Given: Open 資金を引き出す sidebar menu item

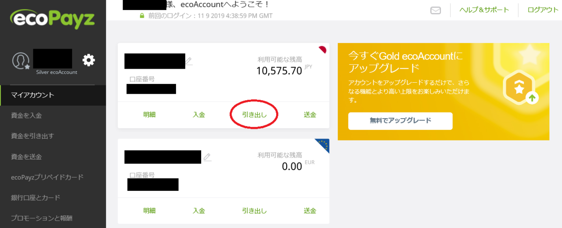Looking at the screenshot, I should tap(53, 136).
